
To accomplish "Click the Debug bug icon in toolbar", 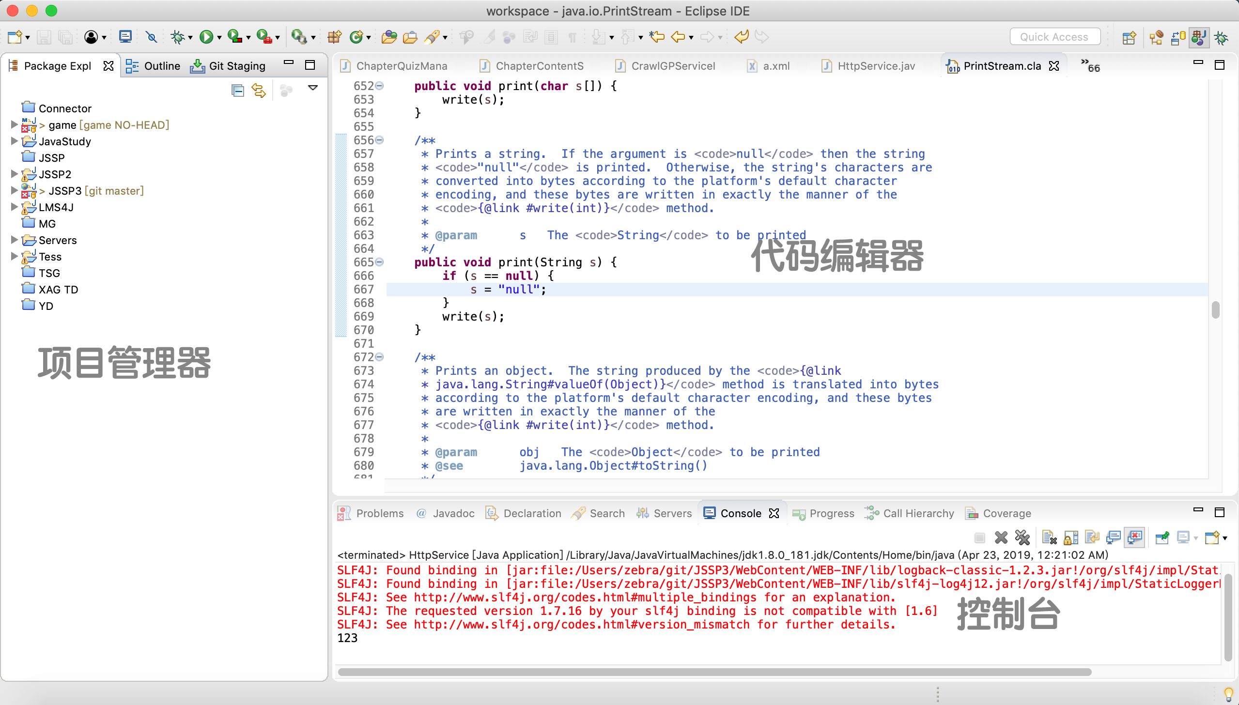I will 178,37.
